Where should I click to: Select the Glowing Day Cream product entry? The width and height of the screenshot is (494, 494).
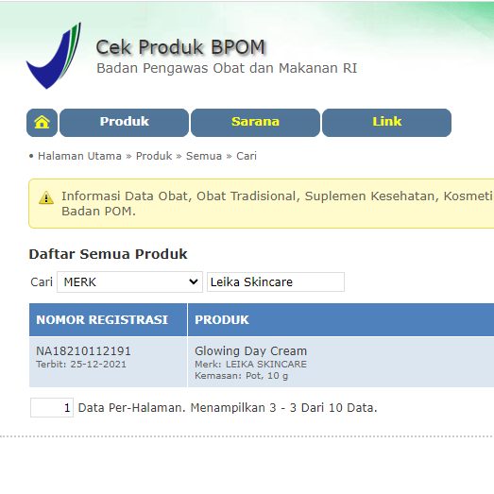(251, 351)
